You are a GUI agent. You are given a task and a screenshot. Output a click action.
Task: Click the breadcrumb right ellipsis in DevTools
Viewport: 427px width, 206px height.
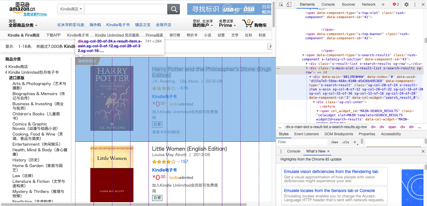(420, 127)
